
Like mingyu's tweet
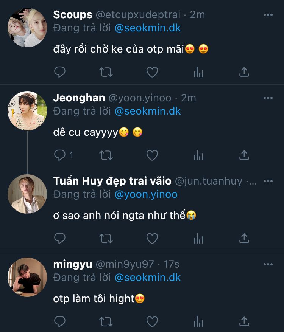[x=152, y=322]
